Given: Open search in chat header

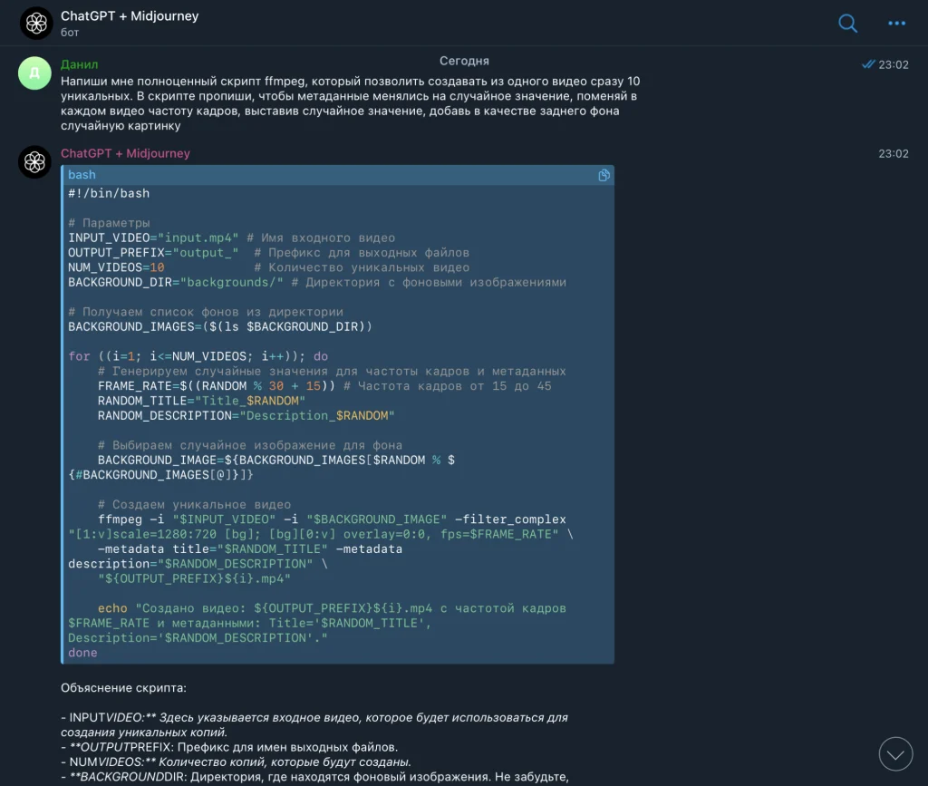Looking at the screenshot, I should [847, 23].
